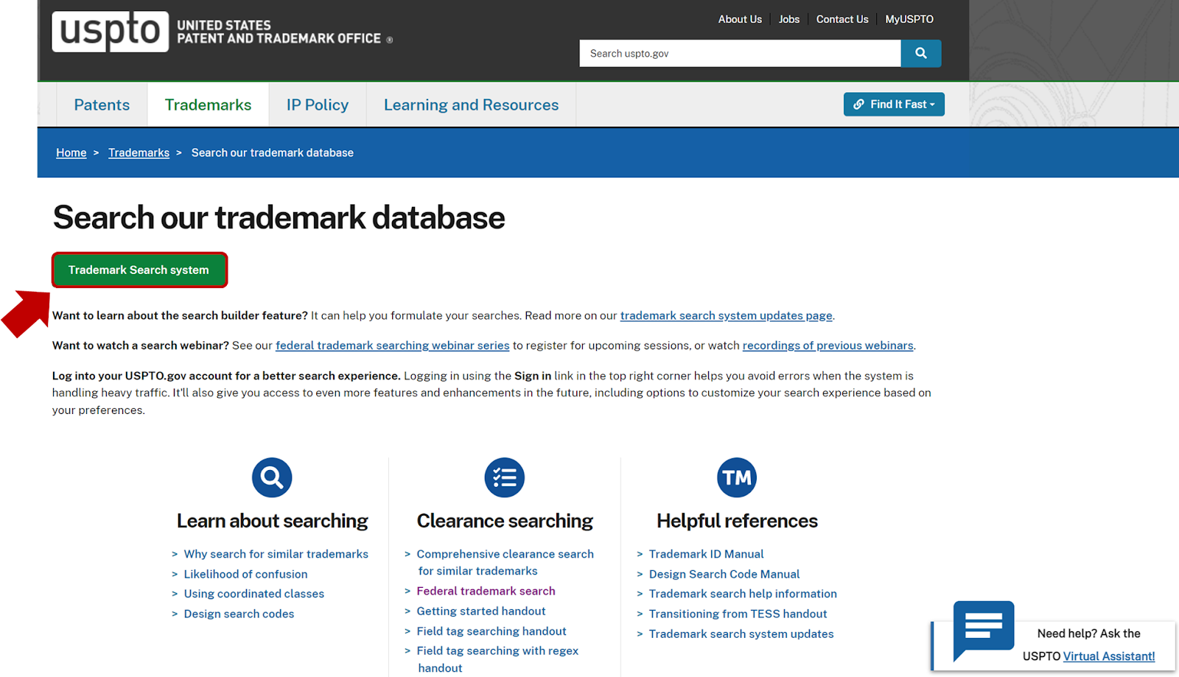Launch the Trademark Search system button
1179x677 pixels.
tap(139, 270)
